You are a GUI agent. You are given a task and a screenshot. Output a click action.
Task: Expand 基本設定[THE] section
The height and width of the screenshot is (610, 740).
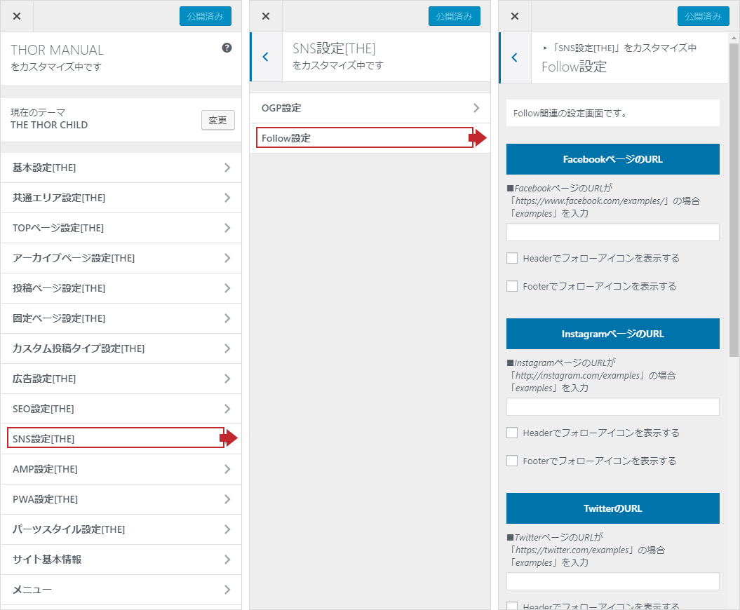pyautogui.click(x=121, y=168)
